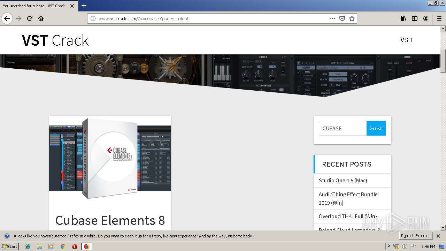This screenshot has width=446, height=251.
Task: Open page actions three-dot menu
Action: 332,18
